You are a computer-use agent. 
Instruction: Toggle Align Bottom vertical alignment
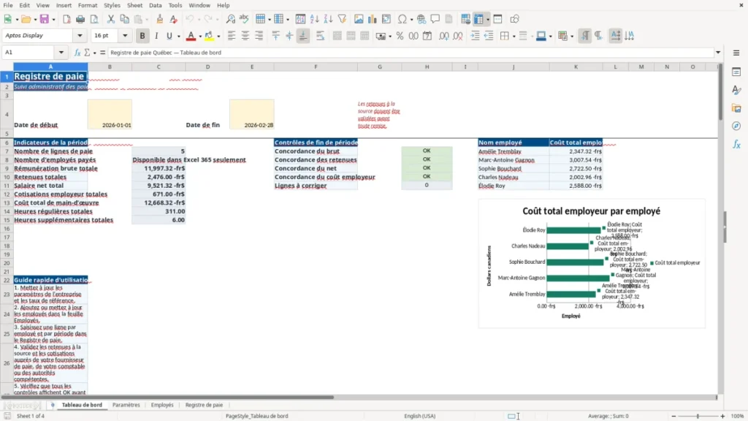(303, 36)
